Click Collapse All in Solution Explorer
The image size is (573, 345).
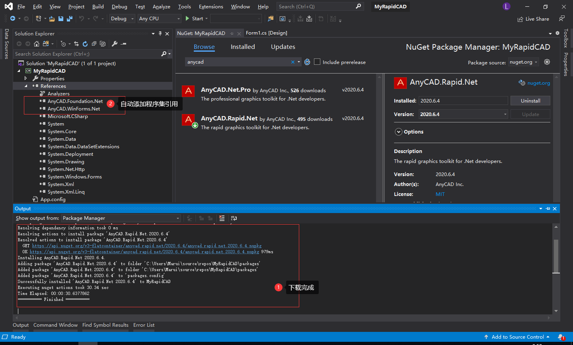coord(94,44)
